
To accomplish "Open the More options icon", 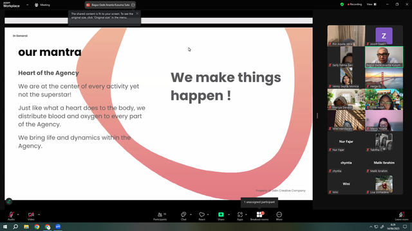I will [279, 215].
